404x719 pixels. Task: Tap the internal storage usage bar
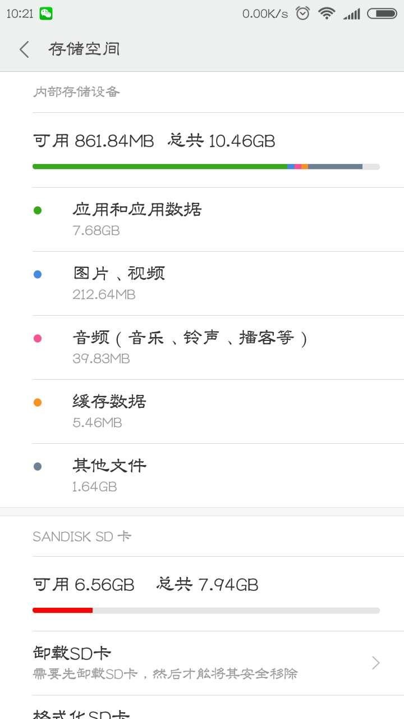pos(206,167)
